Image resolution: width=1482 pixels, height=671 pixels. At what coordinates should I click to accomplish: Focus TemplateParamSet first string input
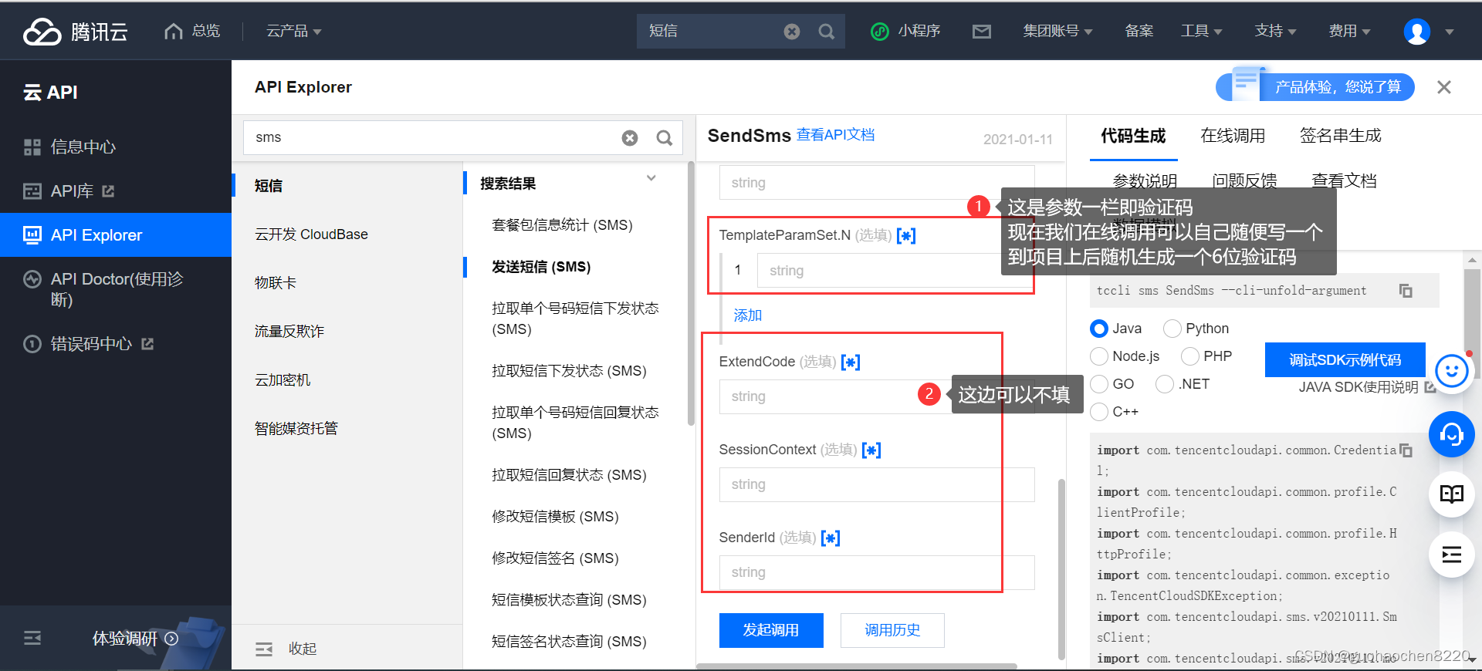coord(895,271)
